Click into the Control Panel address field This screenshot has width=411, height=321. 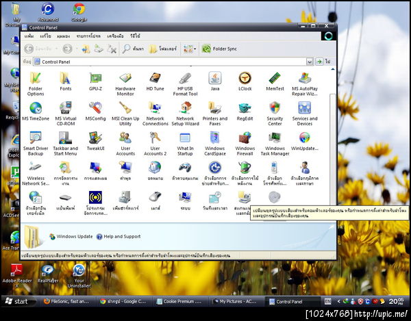(170, 62)
